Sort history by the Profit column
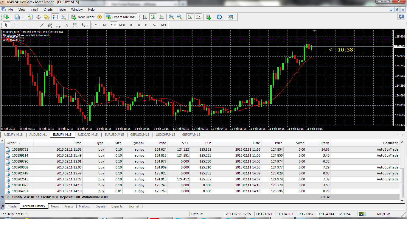Viewport: 407px width, 242px height. pyautogui.click(x=318, y=143)
